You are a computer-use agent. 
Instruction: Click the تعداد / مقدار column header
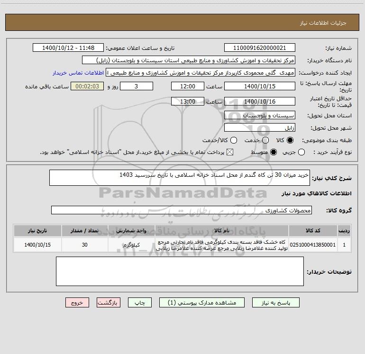click(84, 230)
